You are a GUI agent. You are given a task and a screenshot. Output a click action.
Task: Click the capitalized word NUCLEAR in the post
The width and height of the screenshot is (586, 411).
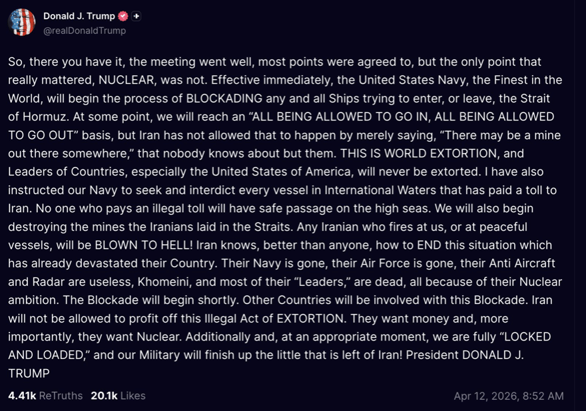point(135,80)
